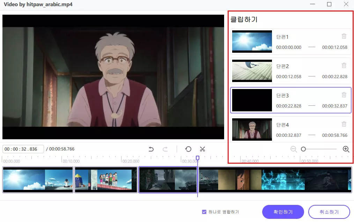Select the sky thumbnail of 단편1
This screenshot has height=222, width=354.
point(252,42)
